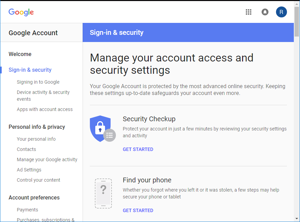This screenshot has height=222, width=300.
Task: Start the Security Checkup with GET STARTED
Action: (138, 149)
